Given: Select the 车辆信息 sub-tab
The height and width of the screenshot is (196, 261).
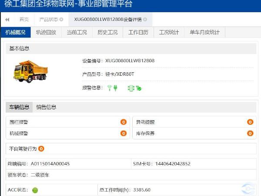Looking at the screenshot, I should tap(19, 107).
